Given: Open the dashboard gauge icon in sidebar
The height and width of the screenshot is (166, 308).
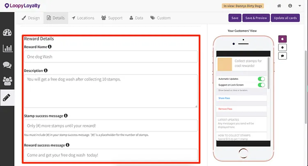Looking at the screenshot, I should pos(7,32).
